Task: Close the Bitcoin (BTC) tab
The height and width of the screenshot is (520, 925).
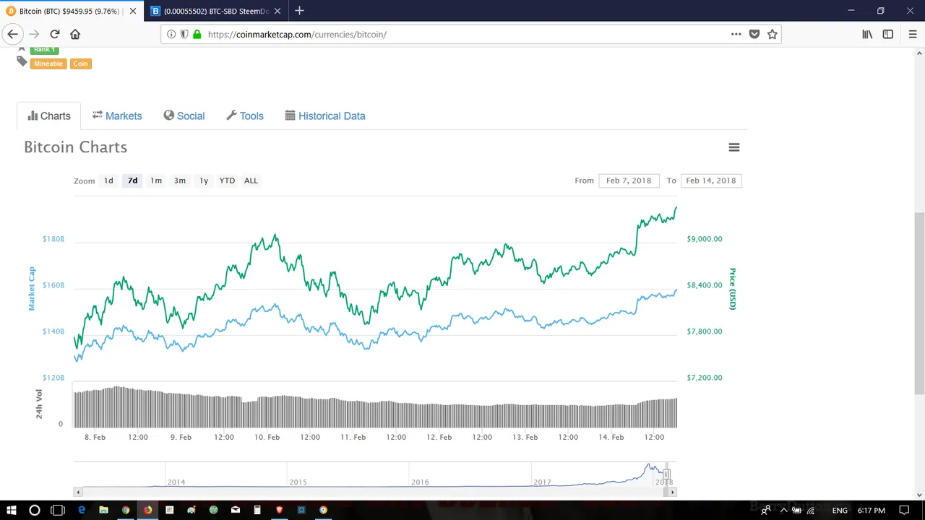Action: [x=132, y=11]
